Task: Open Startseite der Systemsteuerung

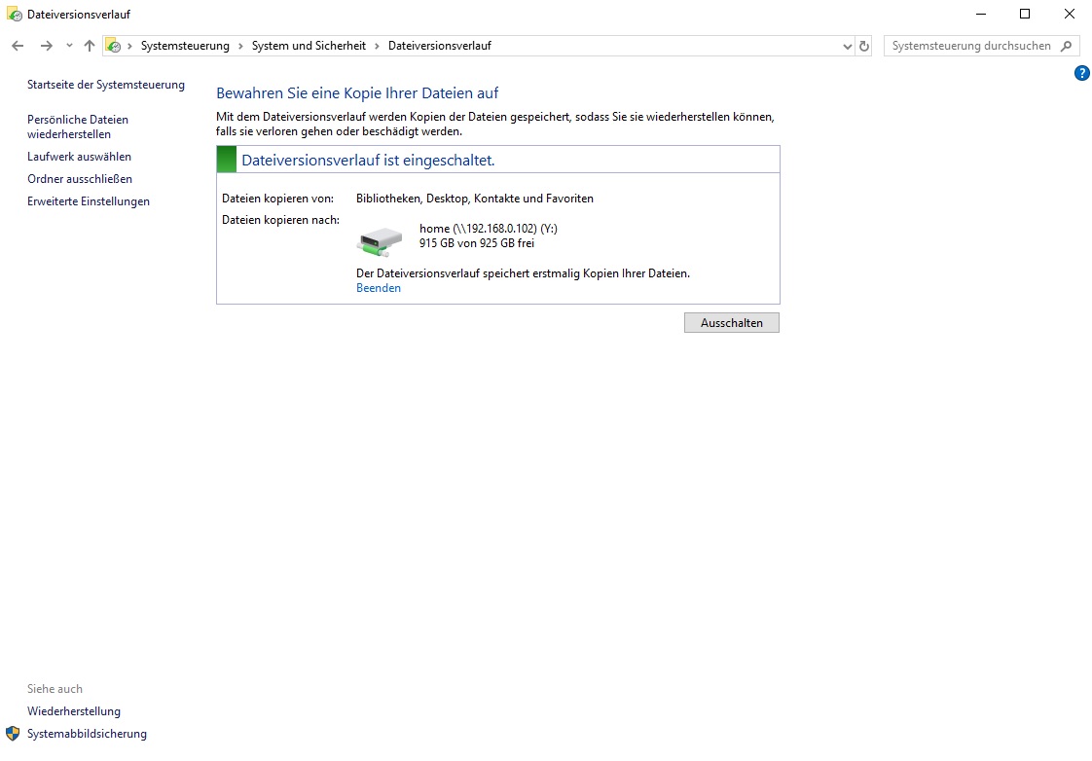Action: tap(106, 85)
